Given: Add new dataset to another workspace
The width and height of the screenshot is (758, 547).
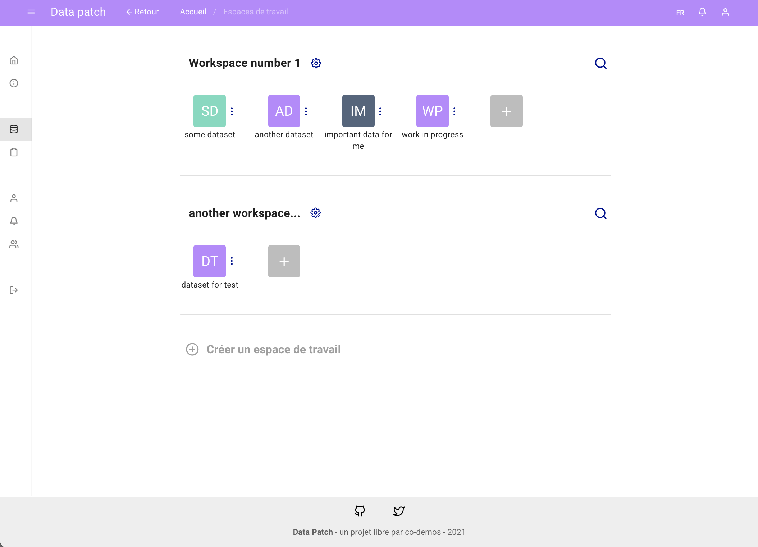Looking at the screenshot, I should (x=284, y=261).
